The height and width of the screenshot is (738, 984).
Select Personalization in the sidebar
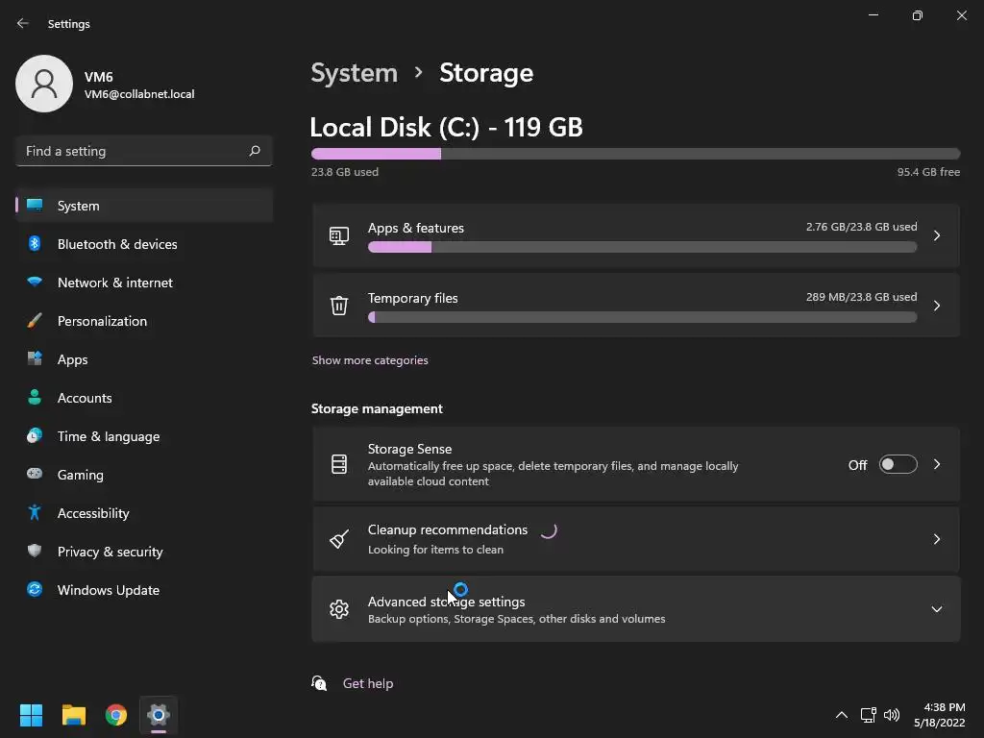(x=102, y=321)
